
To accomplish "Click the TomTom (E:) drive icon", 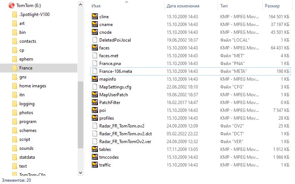I will coord(11,6).
